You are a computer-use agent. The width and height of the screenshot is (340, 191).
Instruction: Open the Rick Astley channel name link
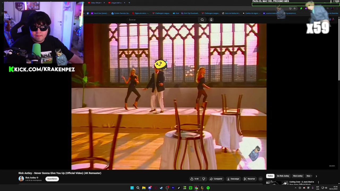[31, 178]
